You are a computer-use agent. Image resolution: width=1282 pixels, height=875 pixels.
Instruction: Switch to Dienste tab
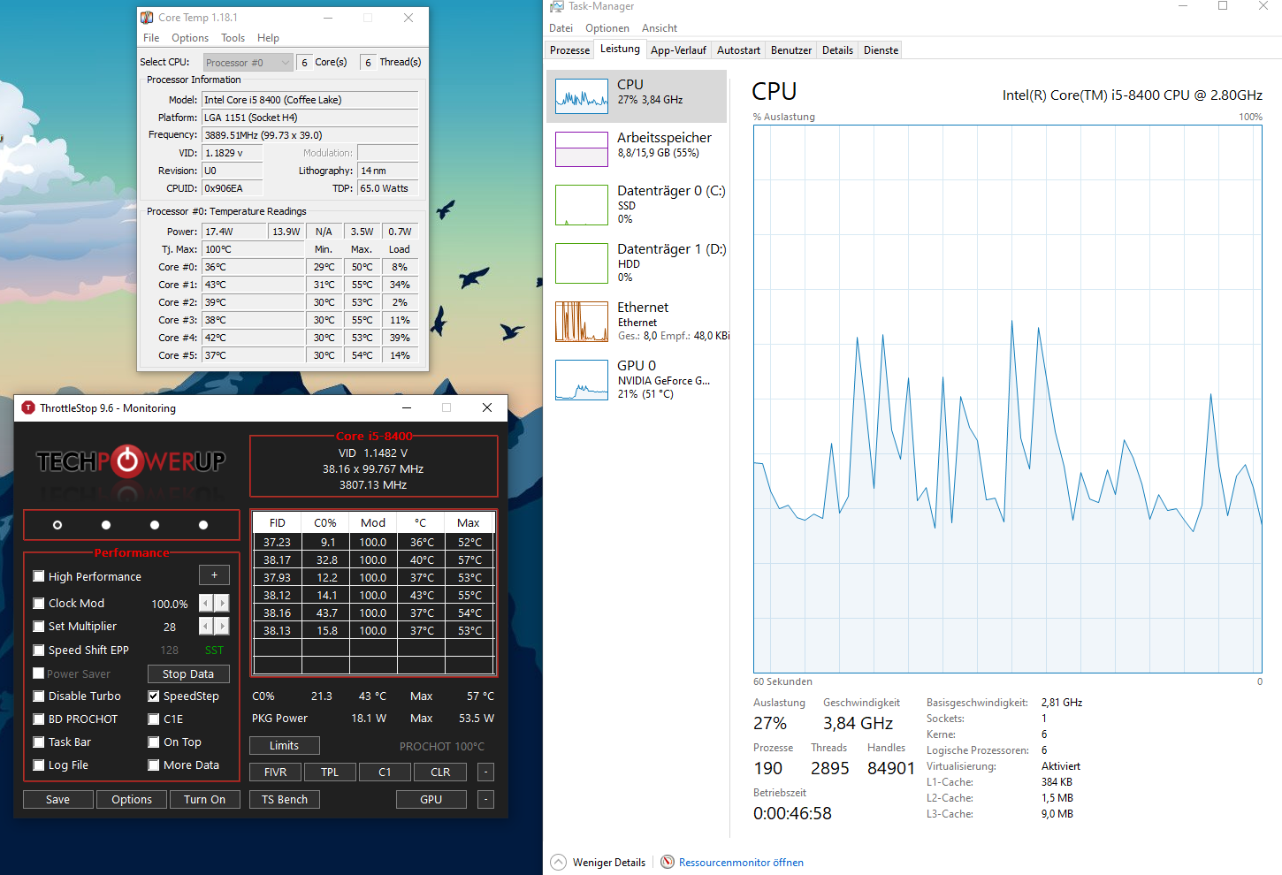[x=881, y=50]
